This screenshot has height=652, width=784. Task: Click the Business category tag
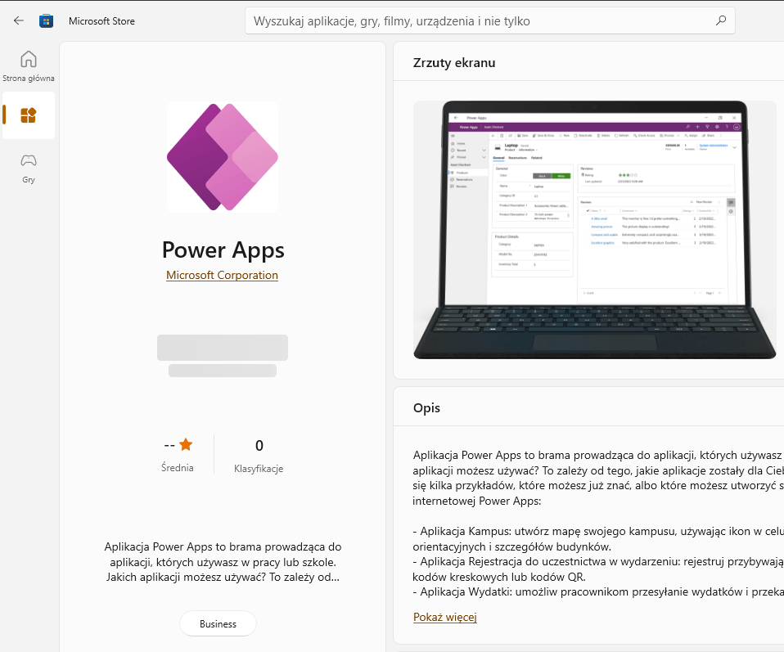218,623
